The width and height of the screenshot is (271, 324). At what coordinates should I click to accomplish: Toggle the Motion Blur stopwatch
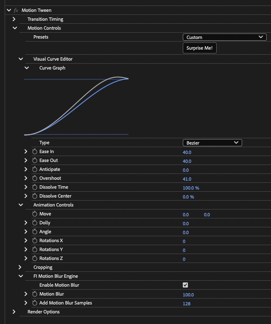pyautogui.click(x=34, y=294)
